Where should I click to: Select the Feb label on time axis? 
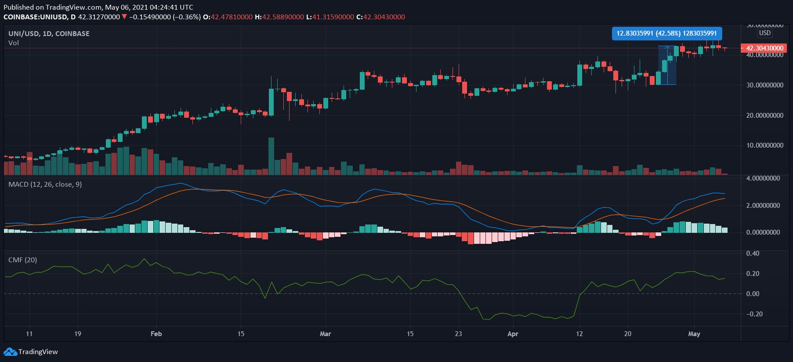pos(156,333)
